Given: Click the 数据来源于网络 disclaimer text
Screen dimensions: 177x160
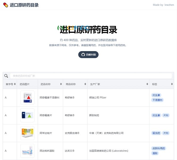Looking at the screenshot, I should [x=88, y=45].
